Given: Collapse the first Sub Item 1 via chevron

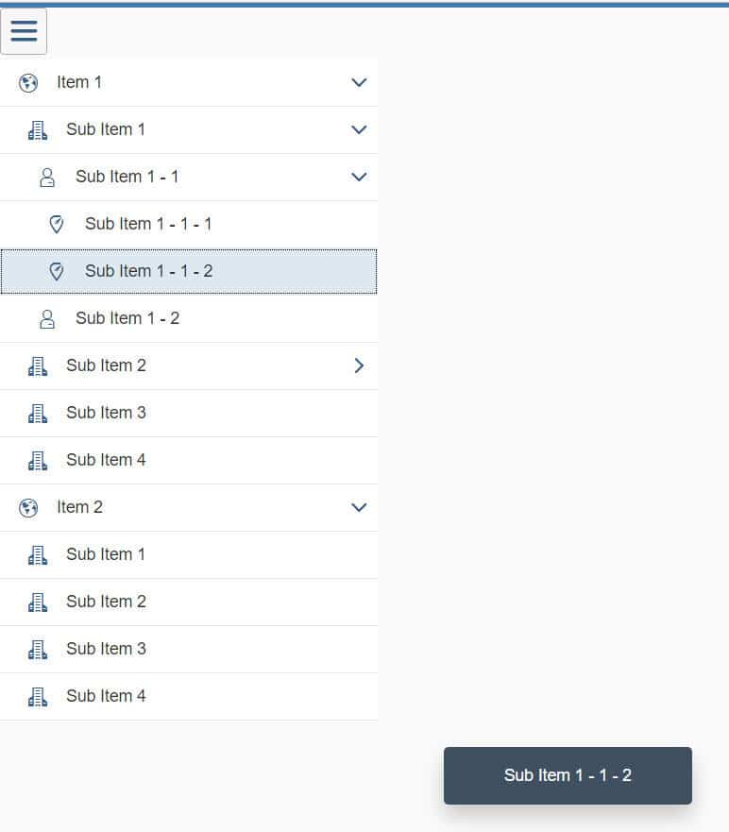Looking at the screenshot, I should point(359,129).
